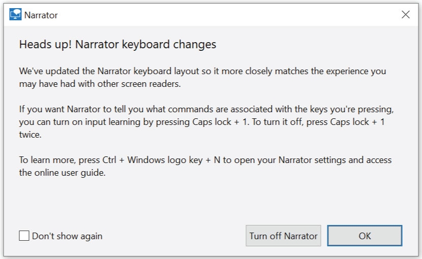
Task: Click the "Heads up! Narrator keyboard changes" heading
Action: [117, 44]
